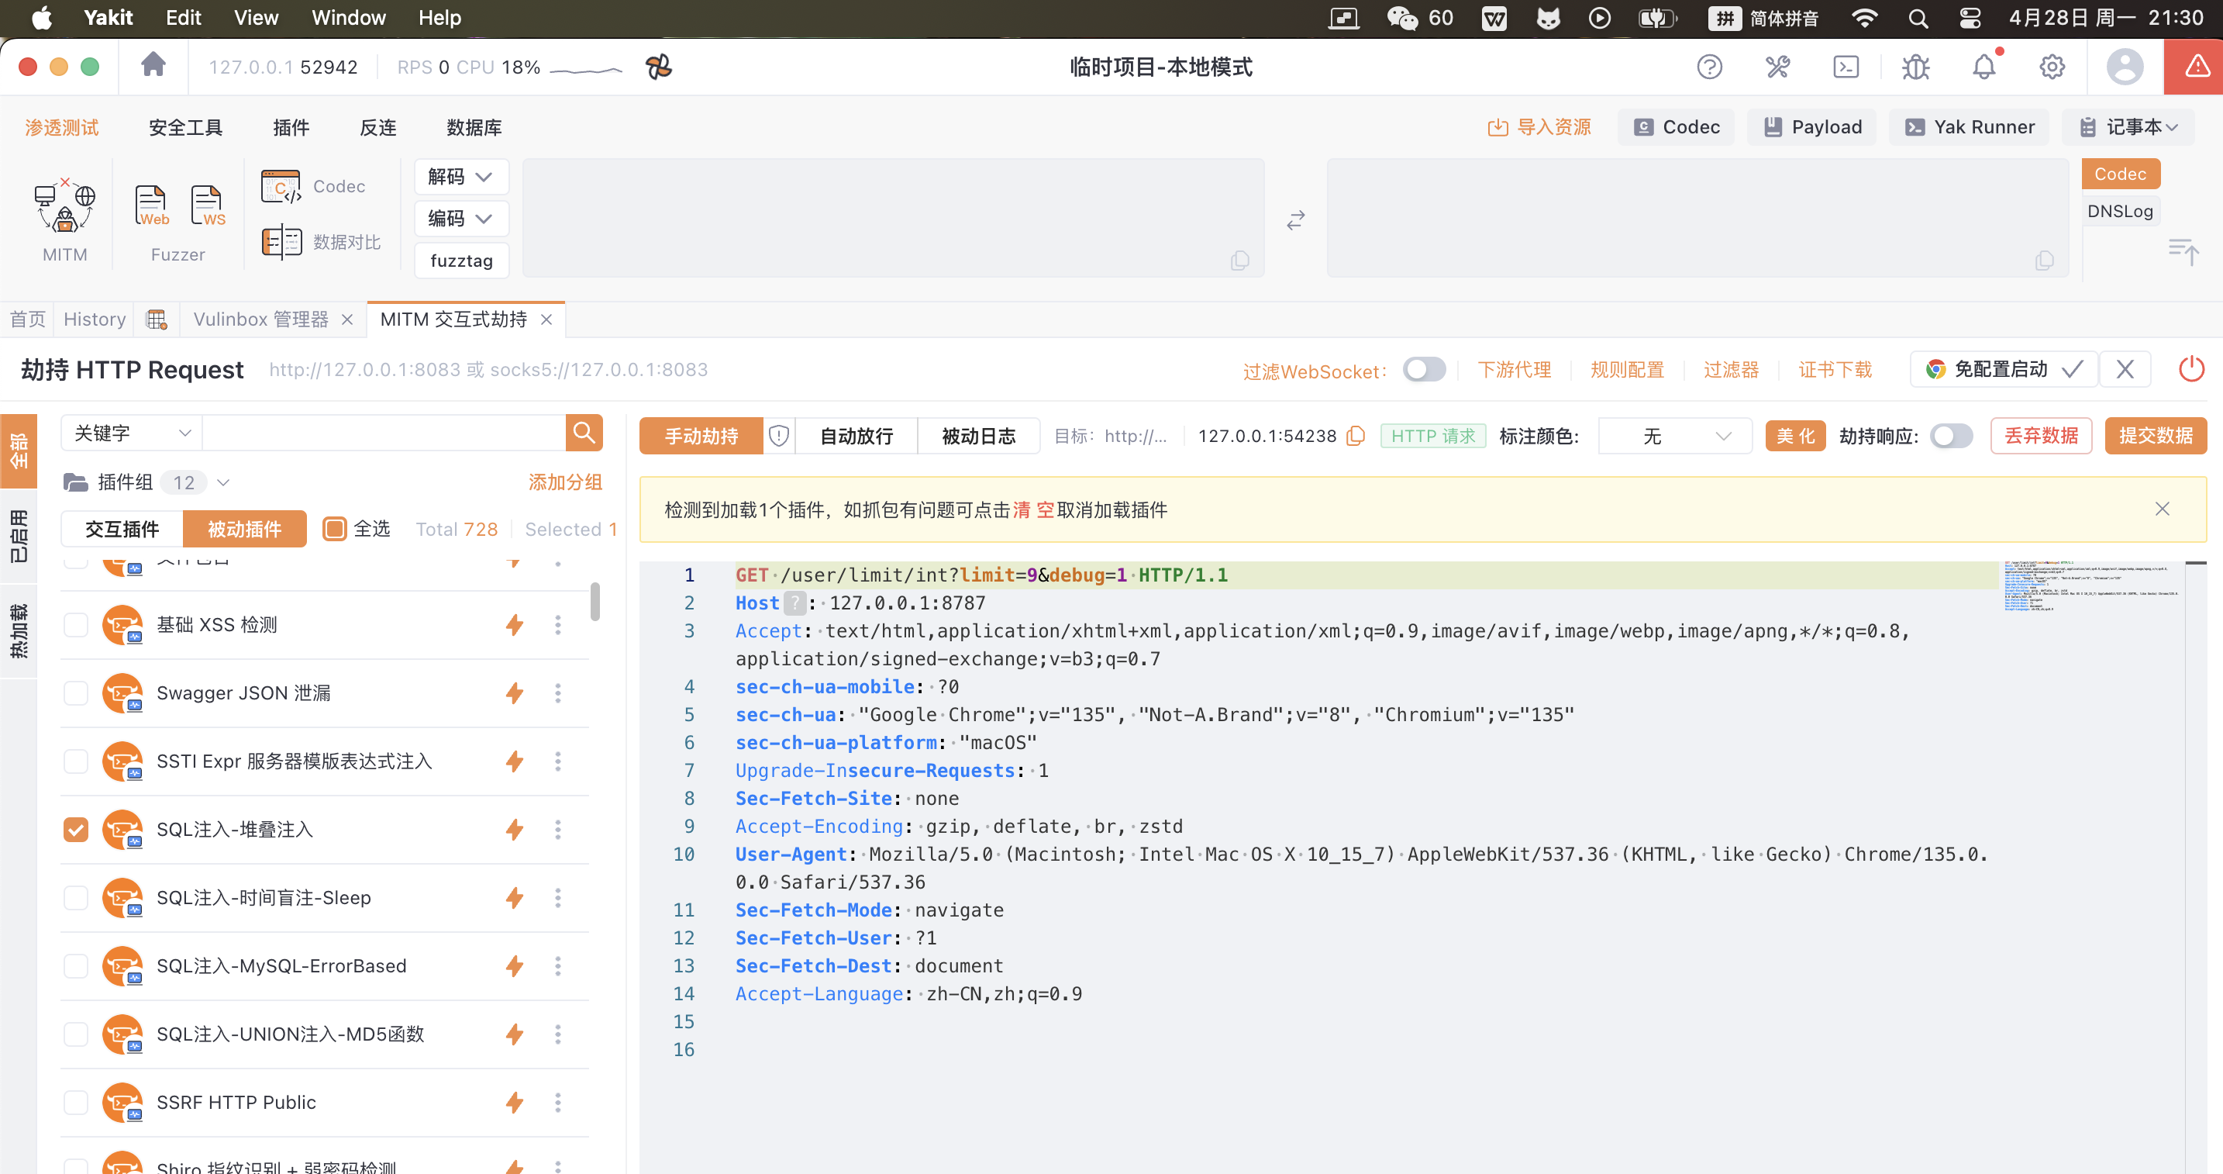This screenshot has width=2223, height=1174.
Task: Check the 基础 XSS 检测 plugin checkbox
Action: click(76, 624)
